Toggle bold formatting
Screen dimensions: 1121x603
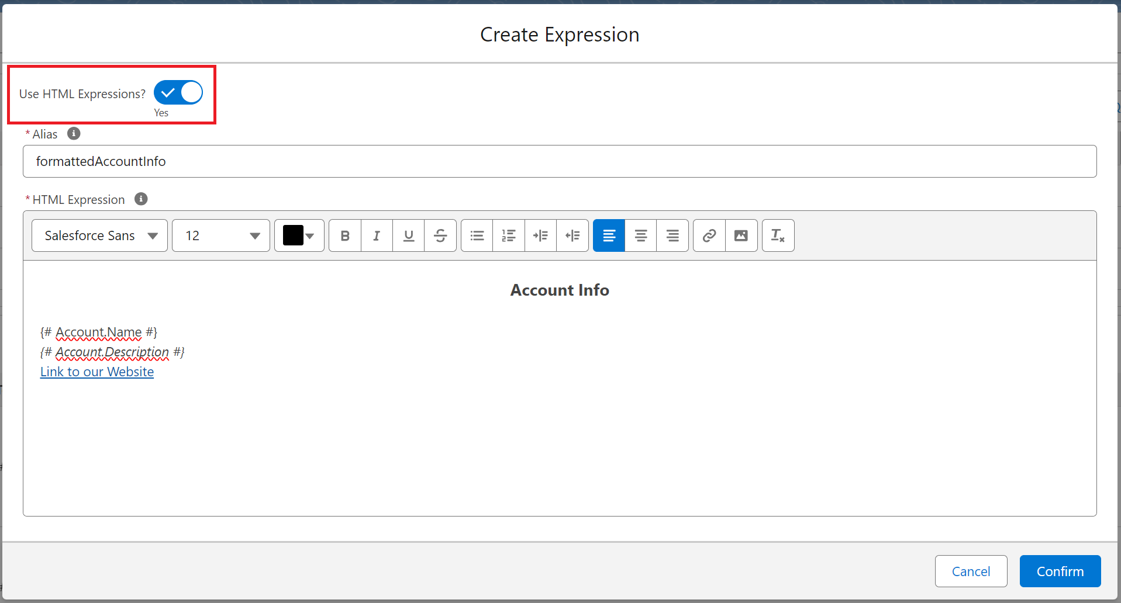345,235
